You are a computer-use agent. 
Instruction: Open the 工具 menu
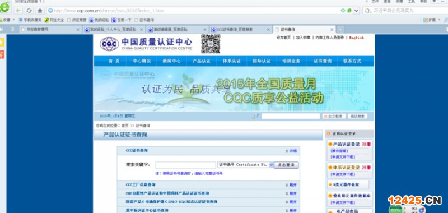pyautogui.click(x=412, y=2)
